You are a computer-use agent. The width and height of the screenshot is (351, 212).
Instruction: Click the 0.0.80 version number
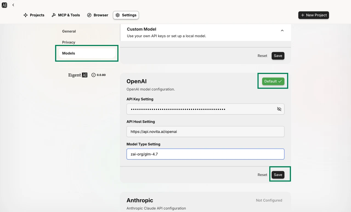pyautogui.click(x=101, y=75)
